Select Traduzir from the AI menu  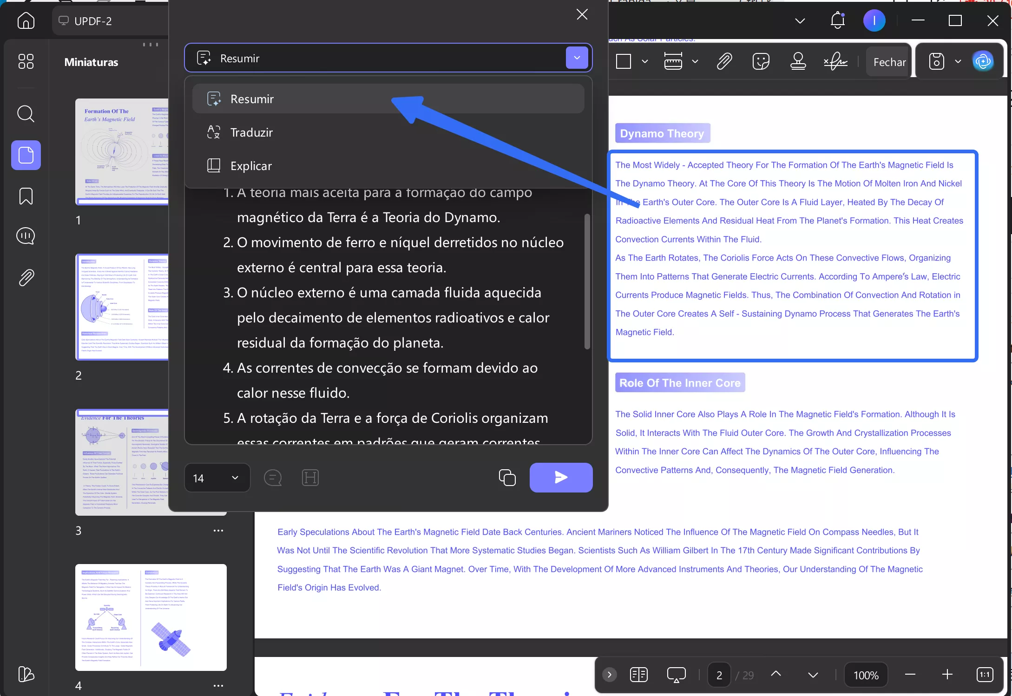click(251, 132)
